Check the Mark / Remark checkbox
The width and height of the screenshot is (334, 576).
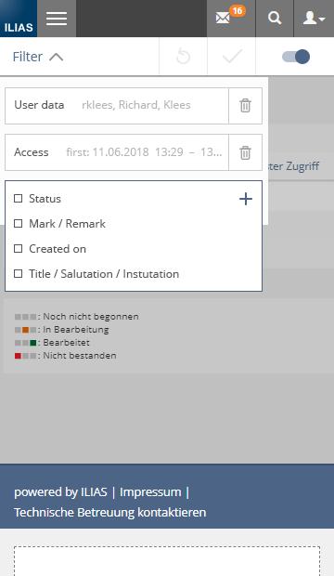click(18, 223)
